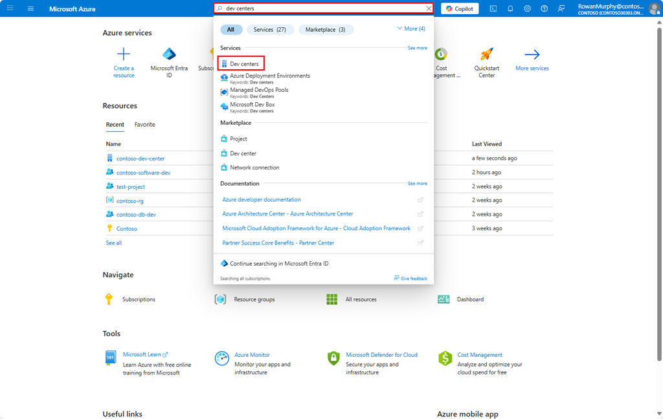Click the Copilot button
This screenshot has height=419, width=663.
coord(460,8)
